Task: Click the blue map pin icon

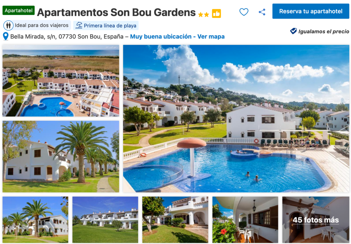Action: pyautogui.click(x=5, y=36)
